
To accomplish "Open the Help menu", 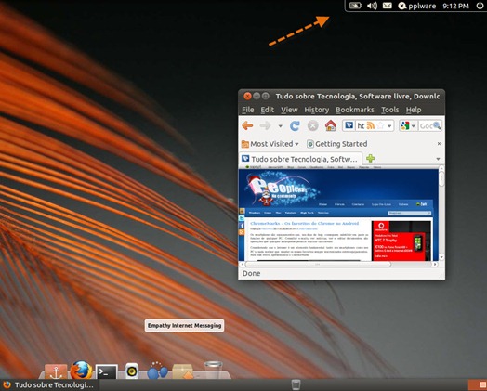I will pos(414,110).
